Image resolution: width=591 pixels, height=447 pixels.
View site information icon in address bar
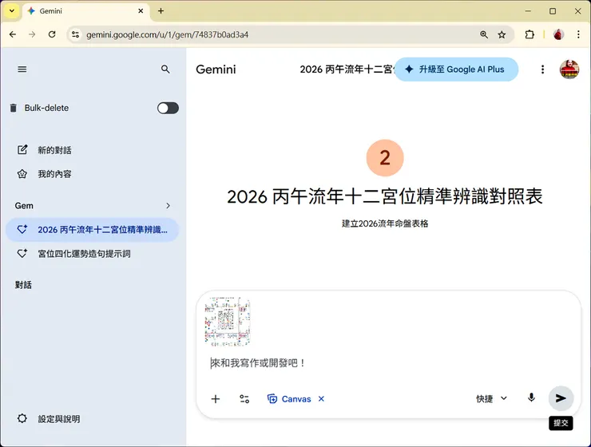75,34
